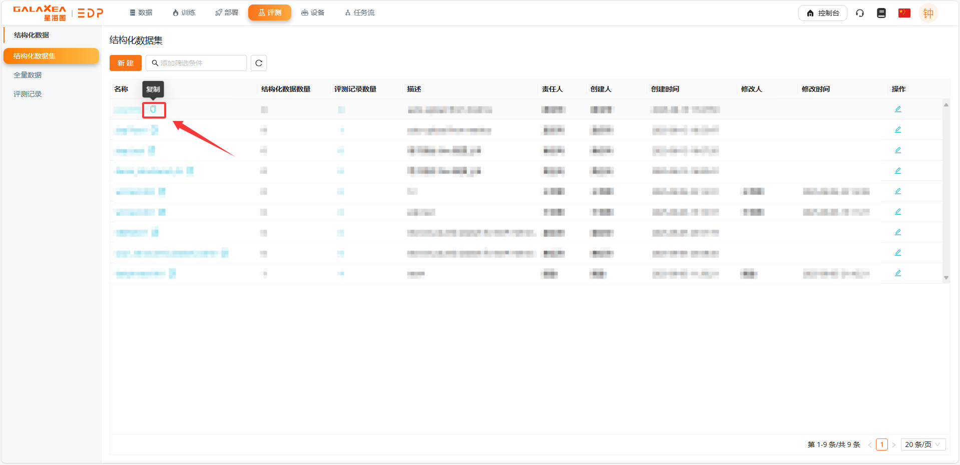Click the edit pencil icon in the last row
Screen dimensions: 960x465
coord(898,273)
